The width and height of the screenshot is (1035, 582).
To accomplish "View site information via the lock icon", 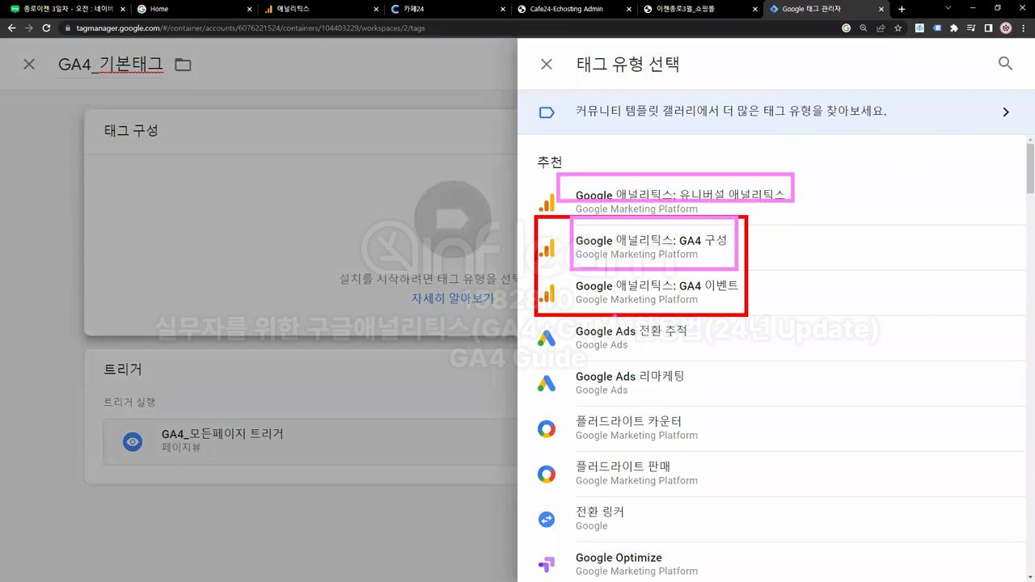I will click(69, 27).
